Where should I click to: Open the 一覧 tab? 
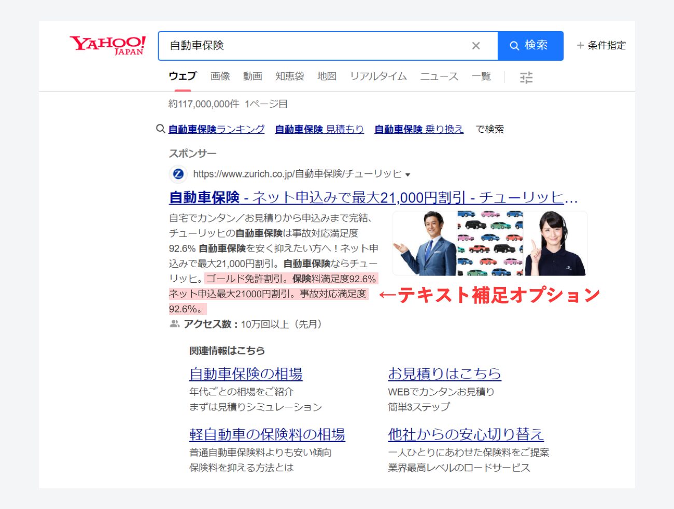click(x=481, y=76)
